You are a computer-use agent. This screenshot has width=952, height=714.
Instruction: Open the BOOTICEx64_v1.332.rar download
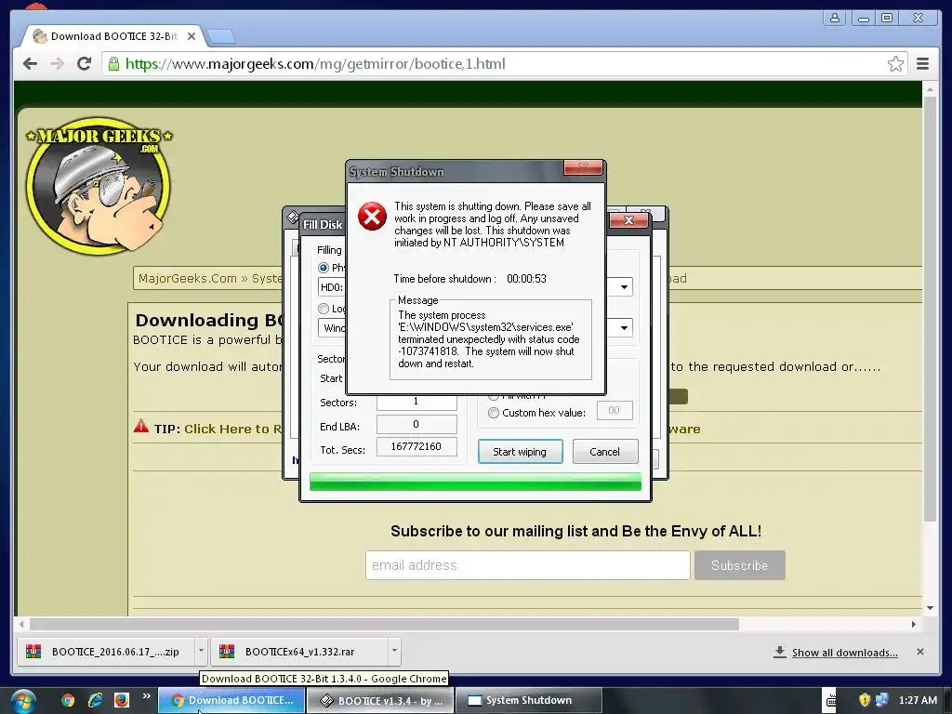300,652
